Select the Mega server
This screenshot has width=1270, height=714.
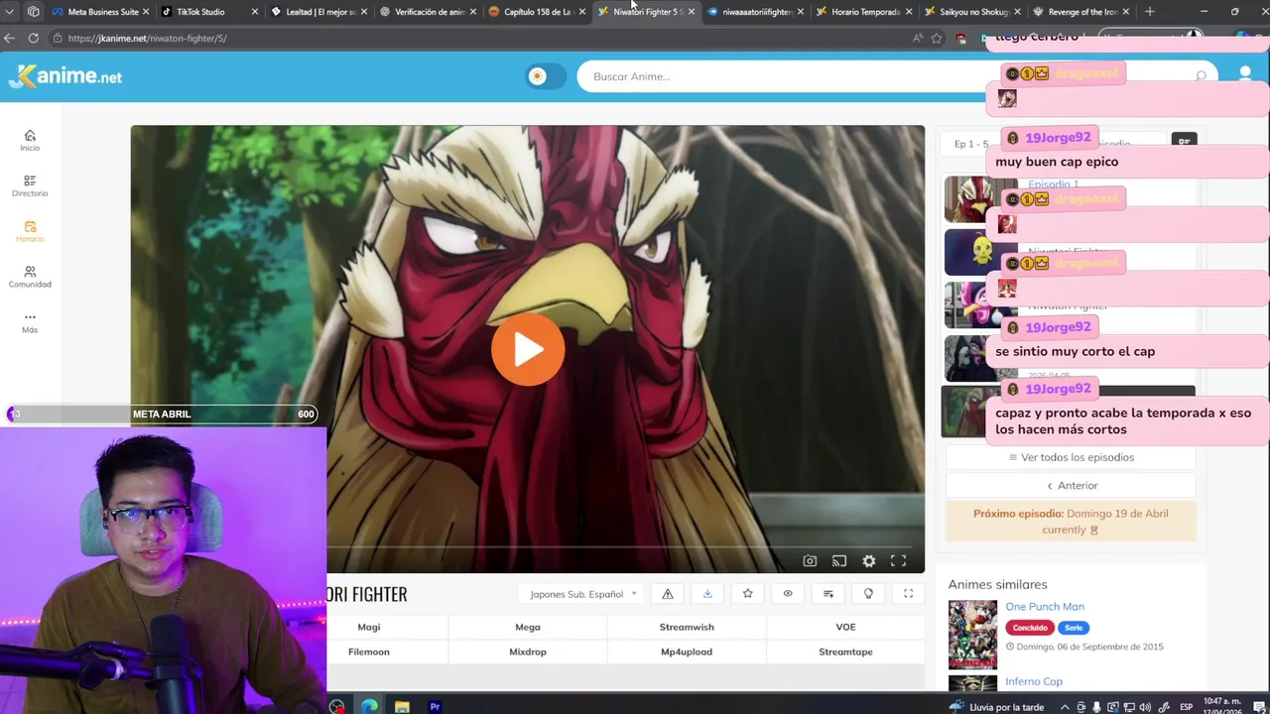tap(528, 627)
